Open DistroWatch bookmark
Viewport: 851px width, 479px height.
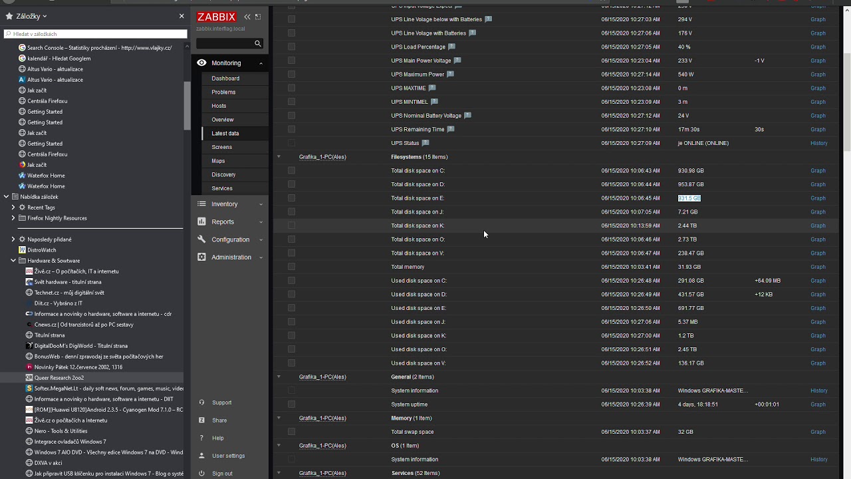click(41, 250)
